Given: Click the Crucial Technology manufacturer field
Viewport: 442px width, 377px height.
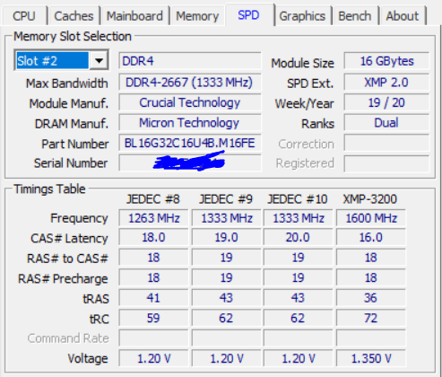Looking at the screenshot, I should coord(190,102).
